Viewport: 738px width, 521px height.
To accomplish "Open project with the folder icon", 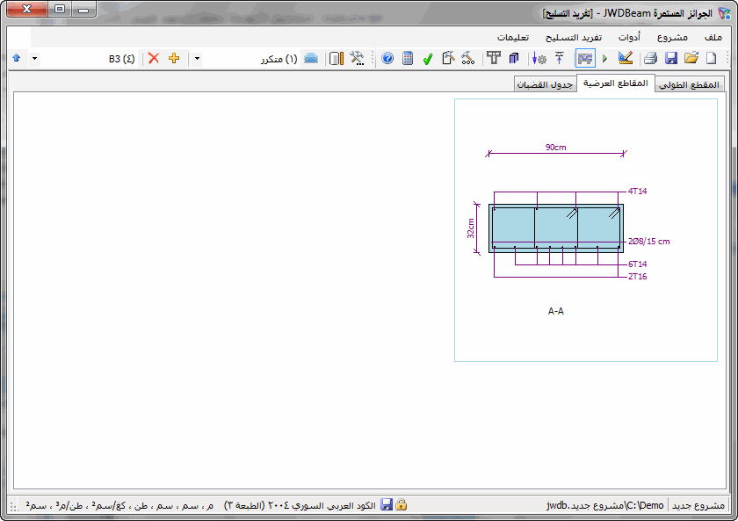I will click(x=691, y=59).
